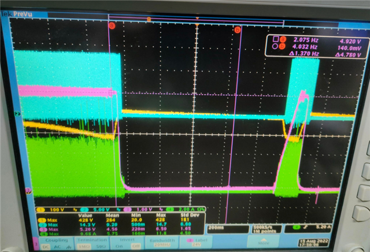Click red b badge in cursor readout
Screen dimensions: 370x252
click(x=282, y=46)
